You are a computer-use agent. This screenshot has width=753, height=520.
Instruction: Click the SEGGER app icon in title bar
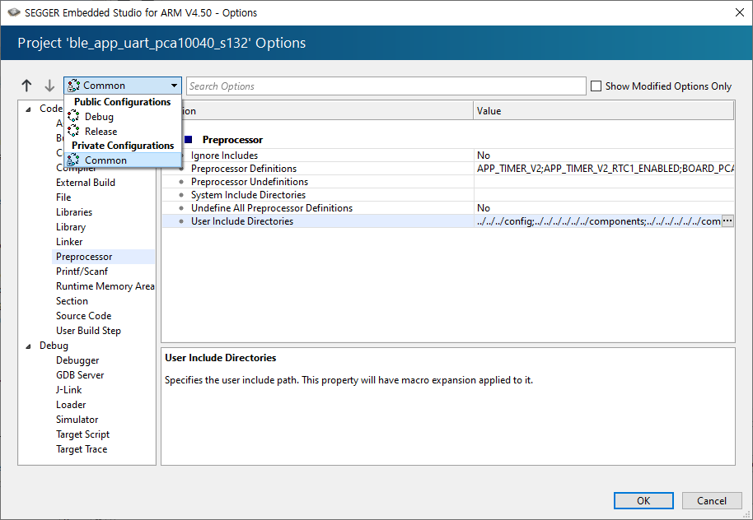(14, 12)
